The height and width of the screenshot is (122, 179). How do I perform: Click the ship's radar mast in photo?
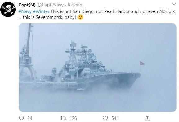73,52
